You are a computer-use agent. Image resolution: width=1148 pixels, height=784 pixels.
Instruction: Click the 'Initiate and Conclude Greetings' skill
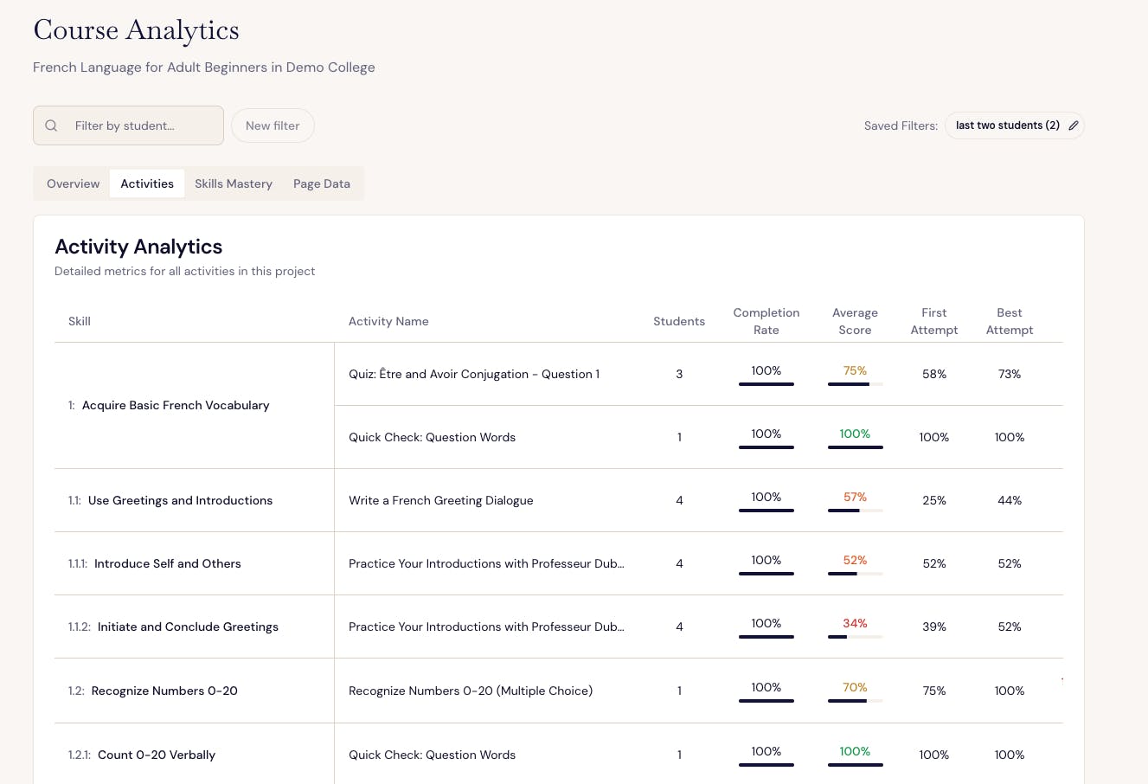(x=188, y=627)
